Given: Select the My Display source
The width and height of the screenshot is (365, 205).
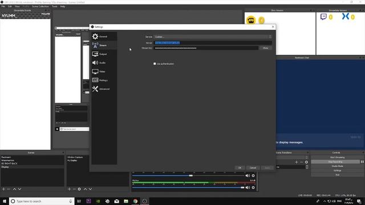Looking at the screenshot, I should [72, 161].
